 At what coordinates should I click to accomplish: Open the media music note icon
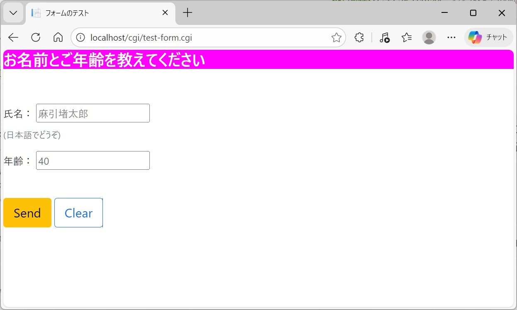tap(385, 38)
